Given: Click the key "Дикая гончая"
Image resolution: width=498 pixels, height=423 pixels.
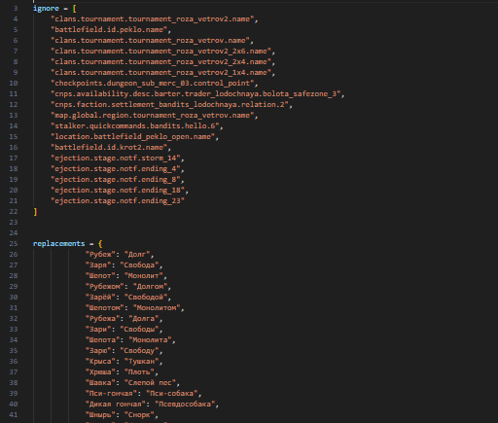Looking at the screenshot, I should [x=116, y=405].
